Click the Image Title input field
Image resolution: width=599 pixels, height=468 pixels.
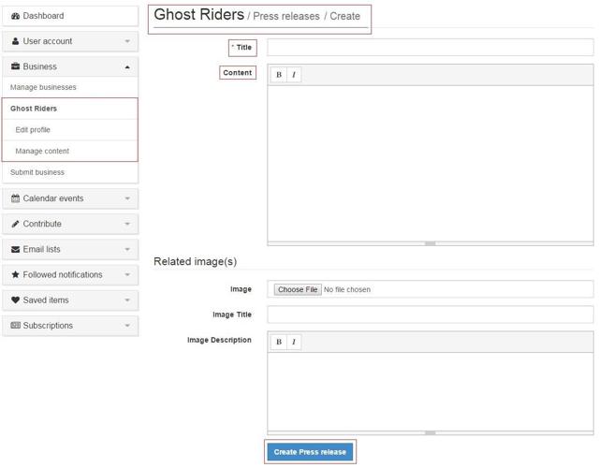click(431, 314)
